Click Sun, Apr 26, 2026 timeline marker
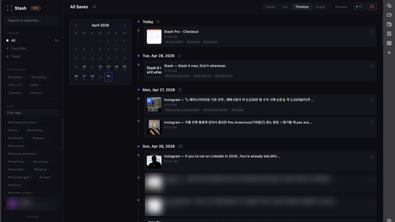 click(139, 146)
